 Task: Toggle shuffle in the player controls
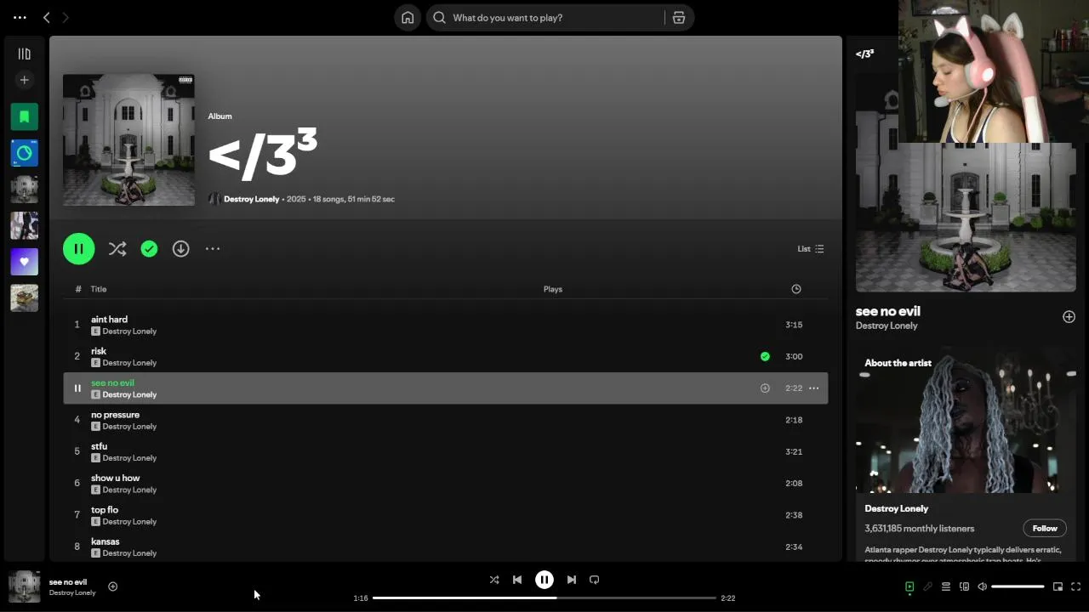(494, 580)
